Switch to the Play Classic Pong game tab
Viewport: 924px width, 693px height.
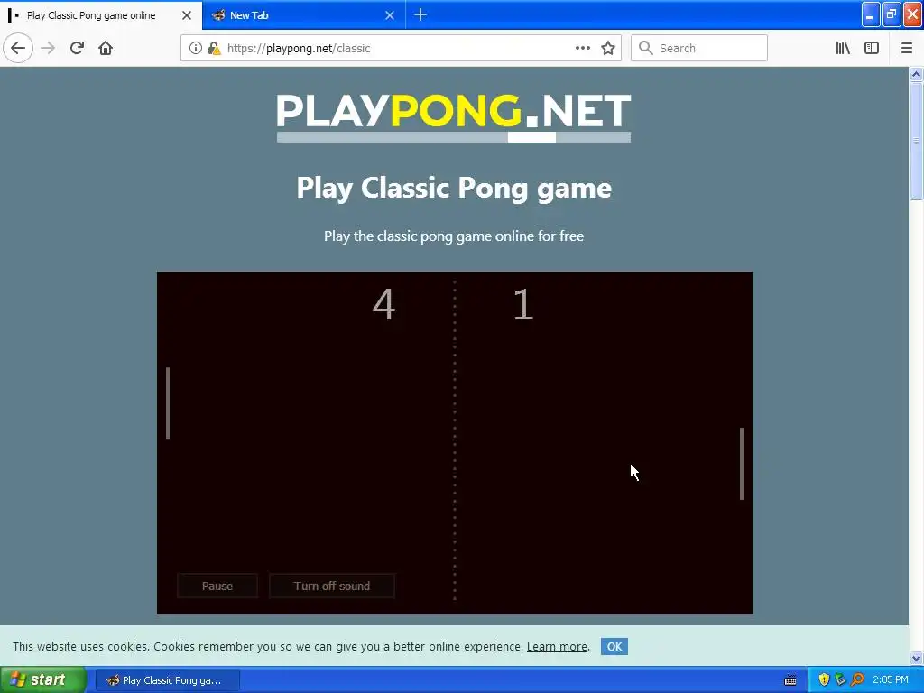point(100,15)
